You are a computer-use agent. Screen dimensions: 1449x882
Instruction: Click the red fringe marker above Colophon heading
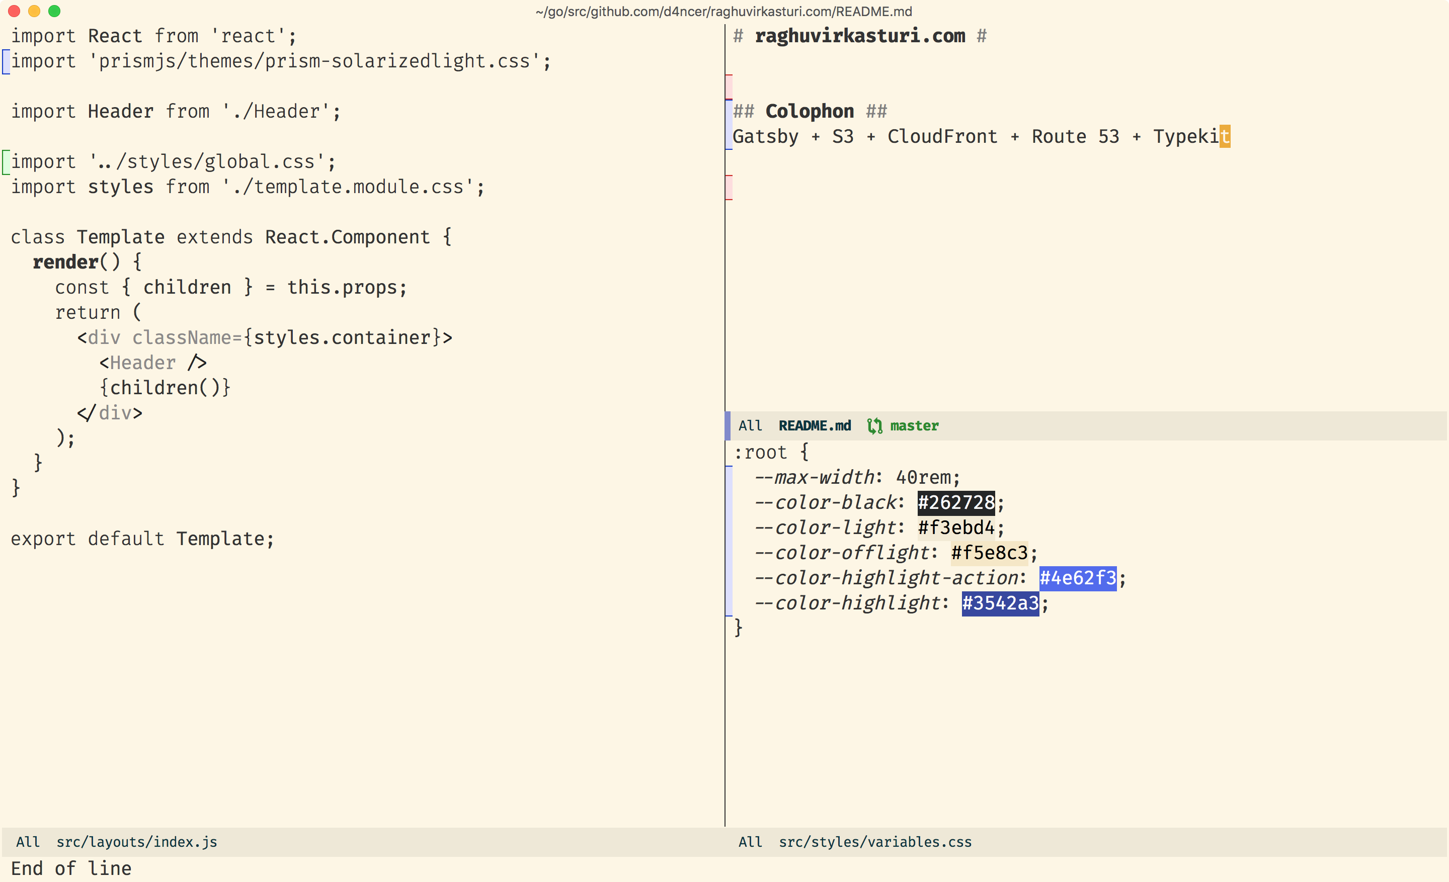click(729, 87)
